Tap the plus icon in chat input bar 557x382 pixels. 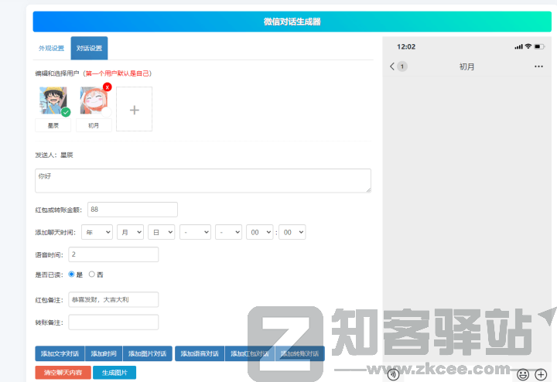point(541,374)
